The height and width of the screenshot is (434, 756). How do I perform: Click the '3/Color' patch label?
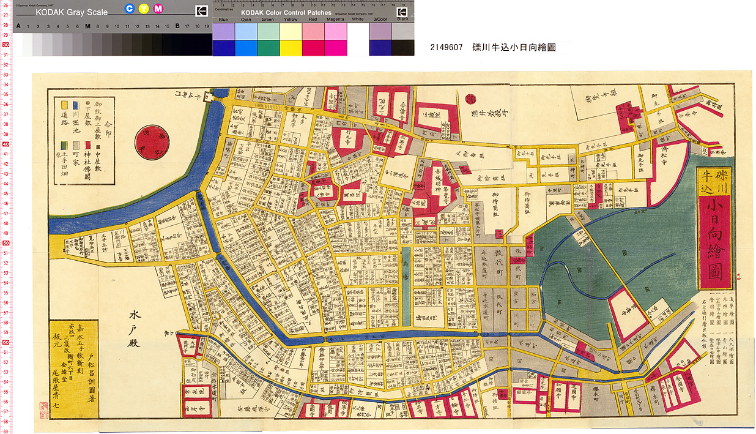[380, 20]
